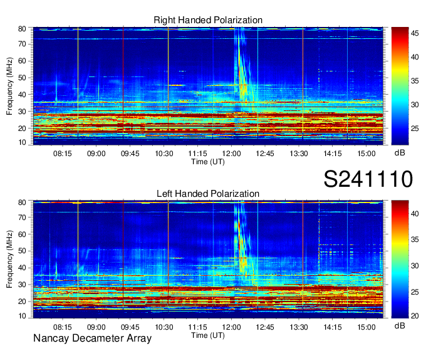
Task: Click the 08:15 tick under Left Handed plot
Action: 63,327
